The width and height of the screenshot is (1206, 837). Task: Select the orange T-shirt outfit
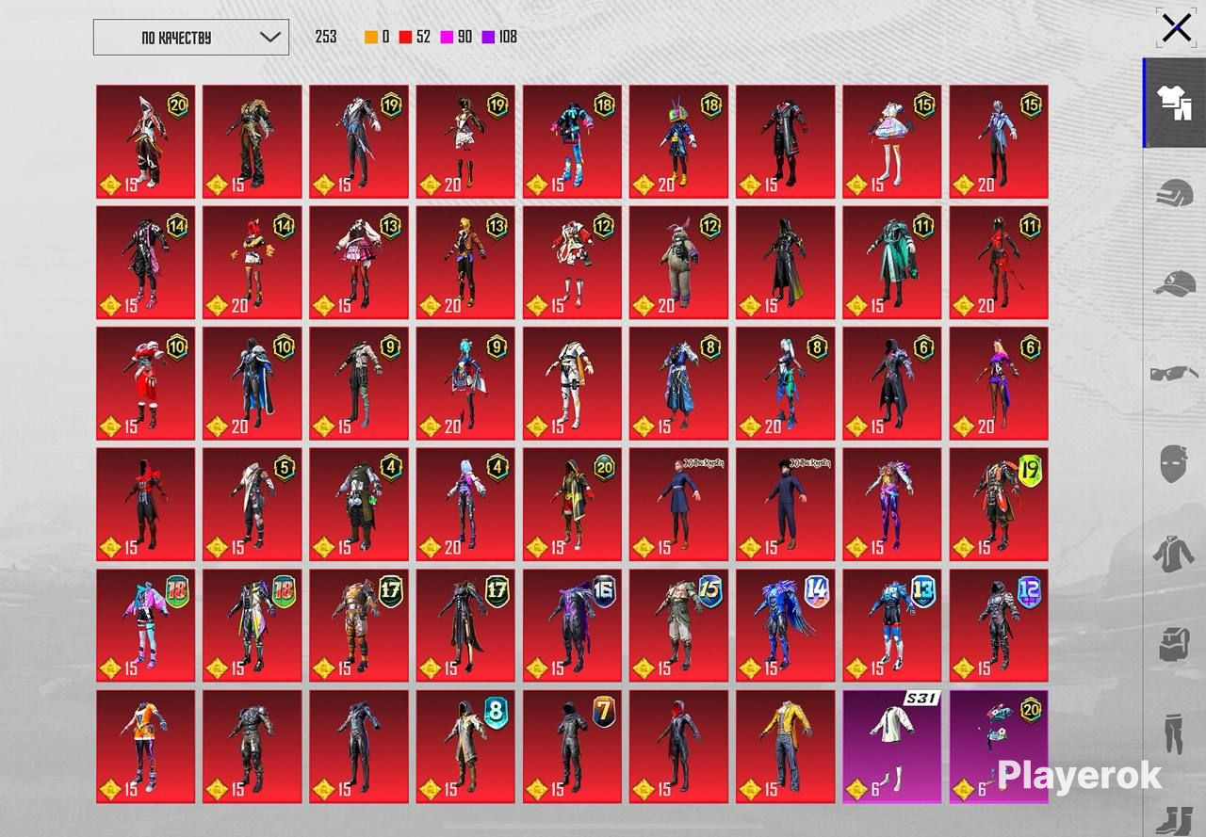[146, 747]
